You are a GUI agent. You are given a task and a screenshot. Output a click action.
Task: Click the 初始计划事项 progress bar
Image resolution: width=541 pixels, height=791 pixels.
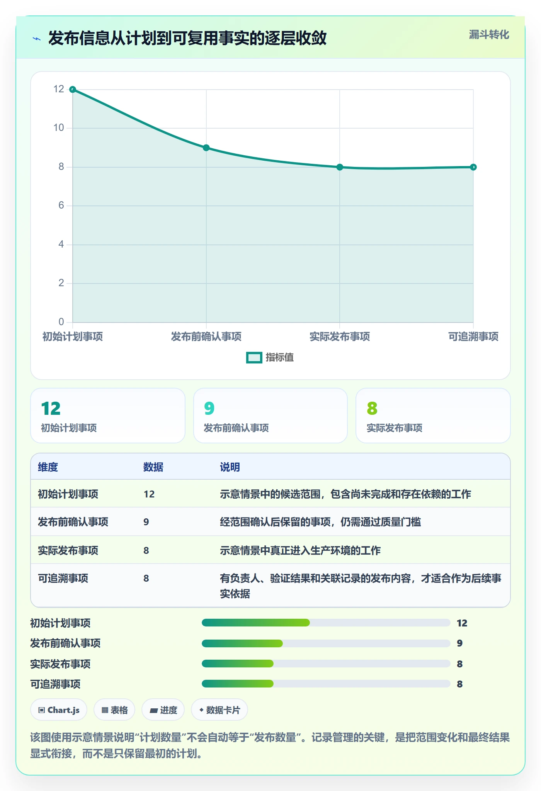pos(326,623)
